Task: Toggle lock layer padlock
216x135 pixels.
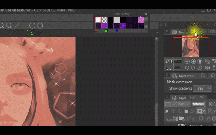Action: [186, 111]
